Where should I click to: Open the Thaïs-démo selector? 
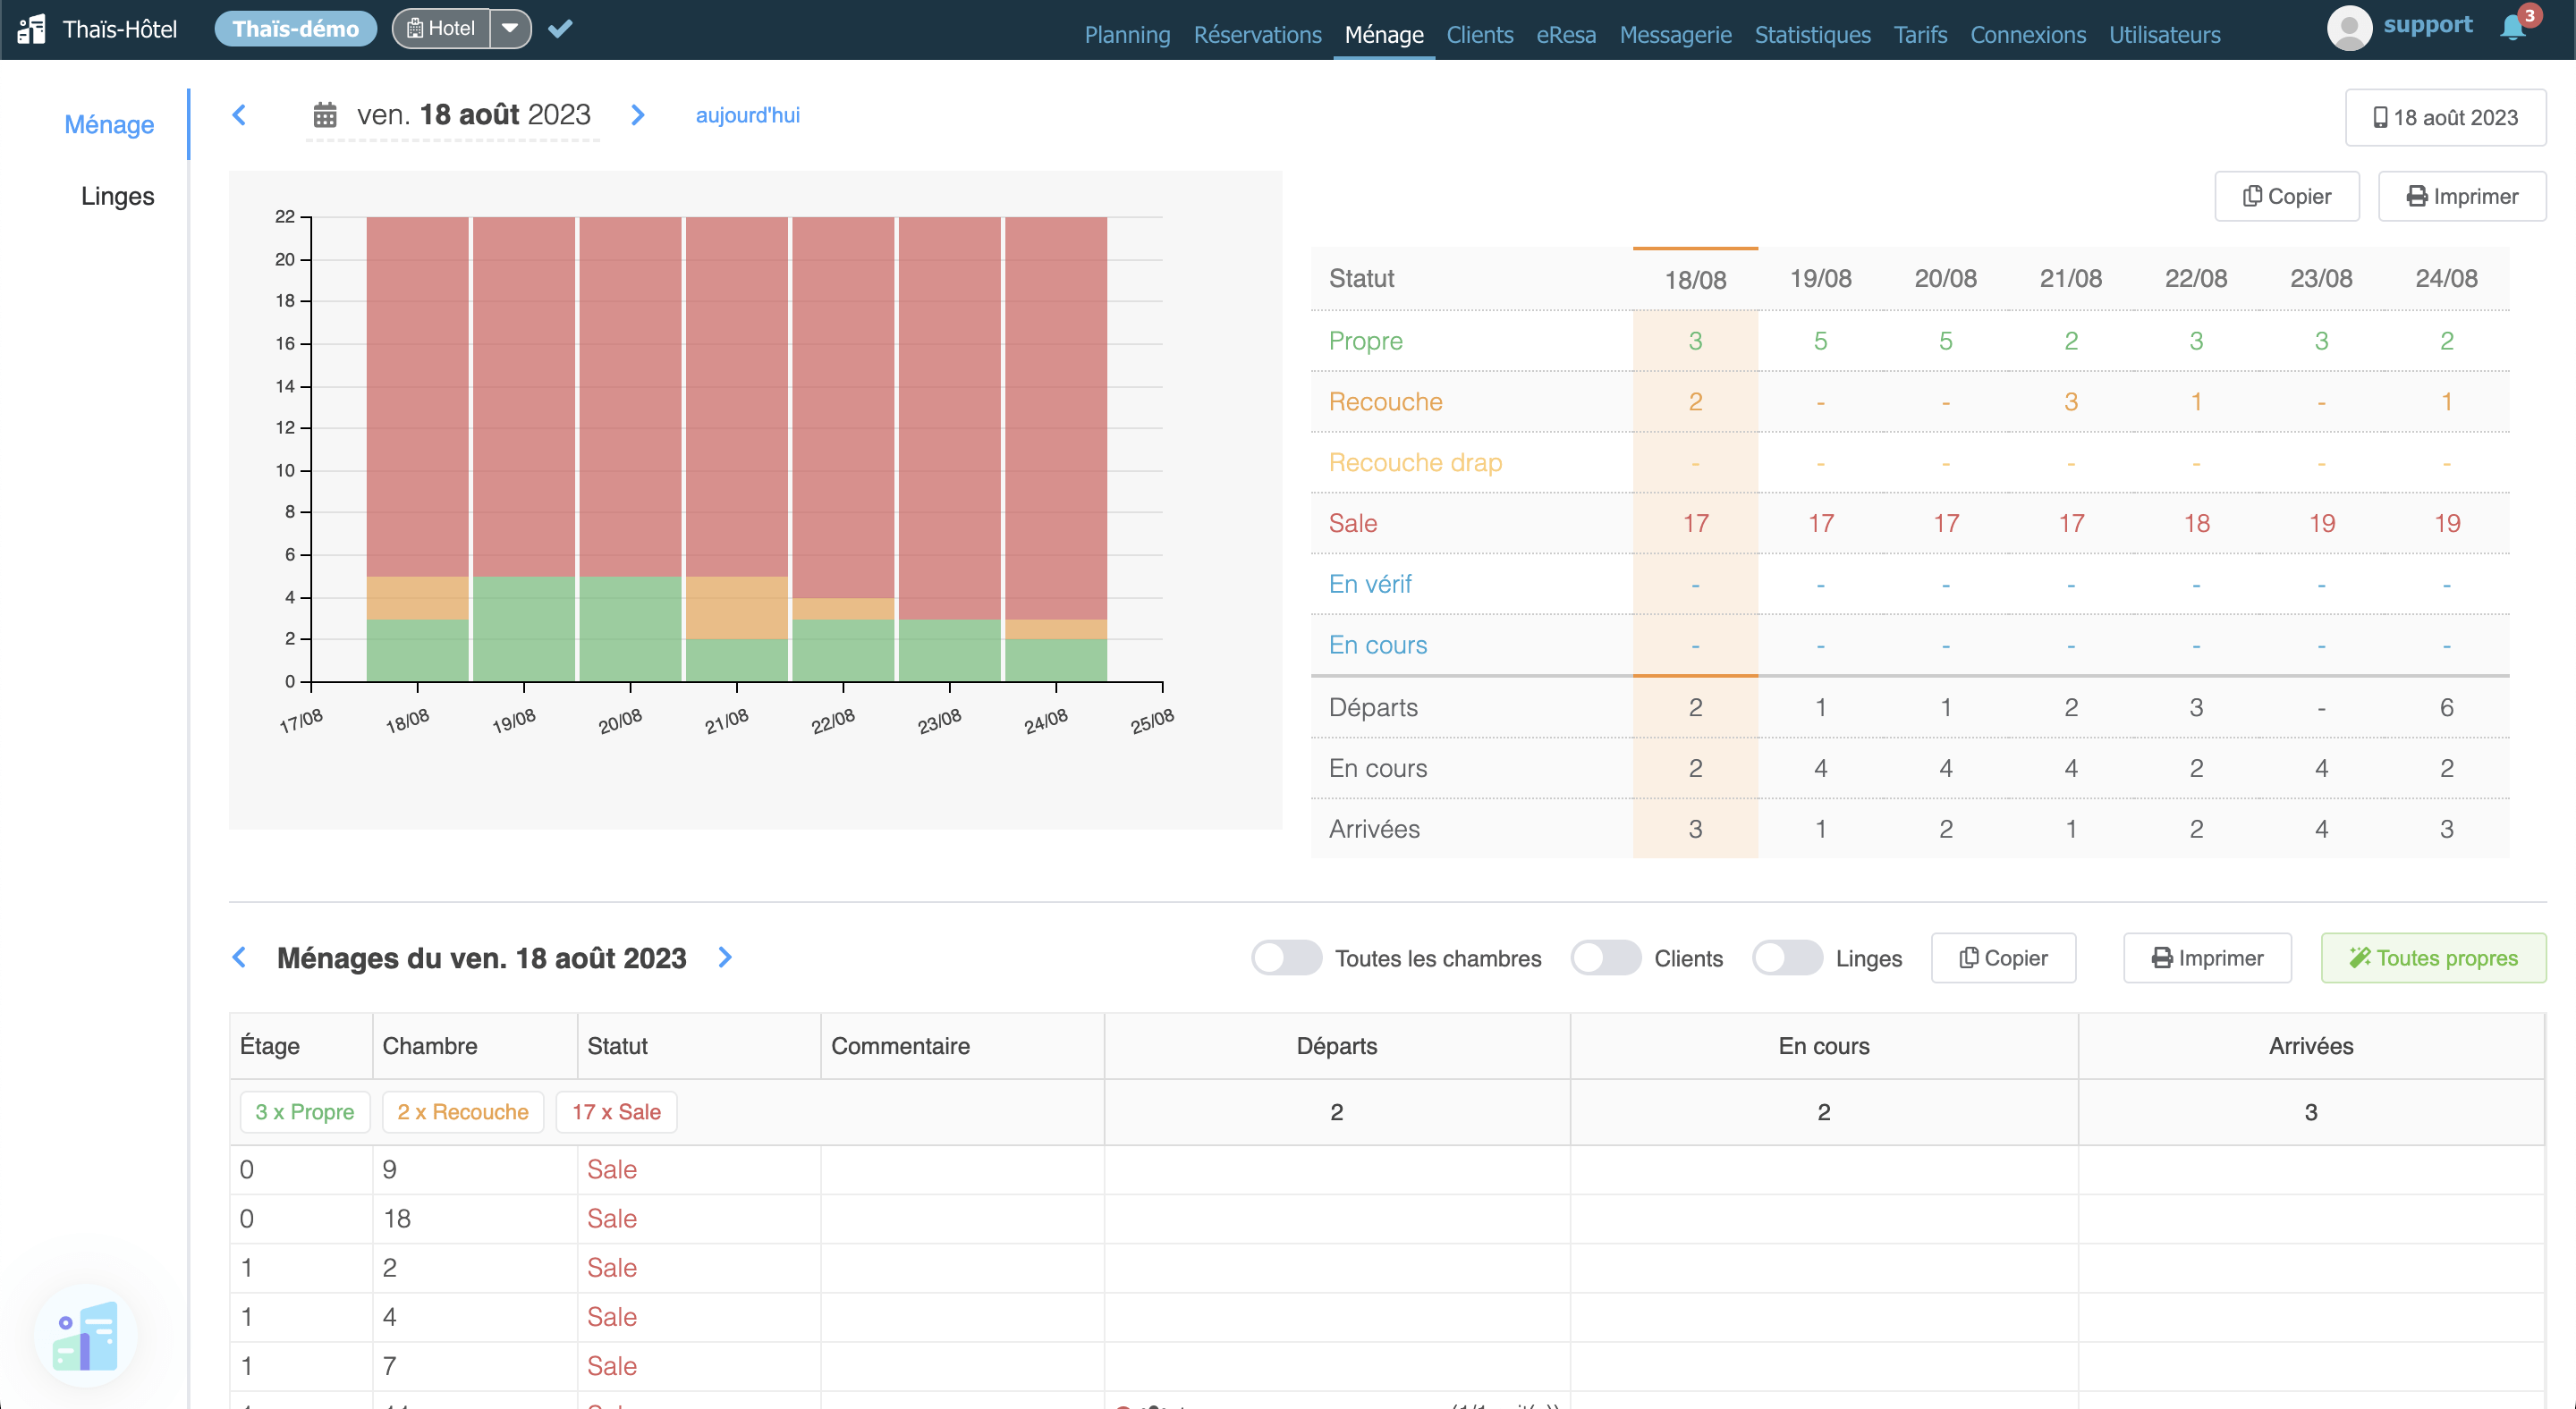pyautogui.click(x=296, y=29)
